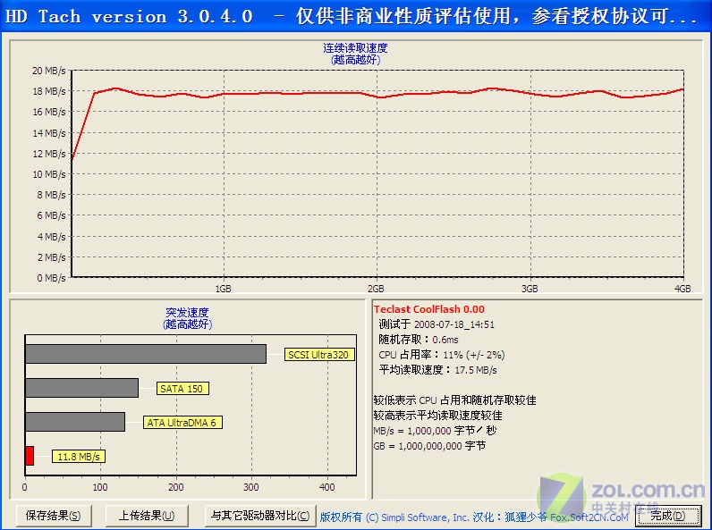
Task: Click the 4GB axis label
Action: [682, 289]
